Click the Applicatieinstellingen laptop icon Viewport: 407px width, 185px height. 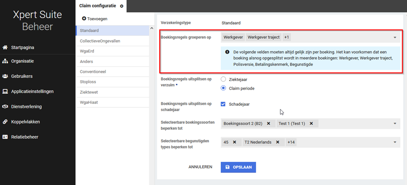5,91
